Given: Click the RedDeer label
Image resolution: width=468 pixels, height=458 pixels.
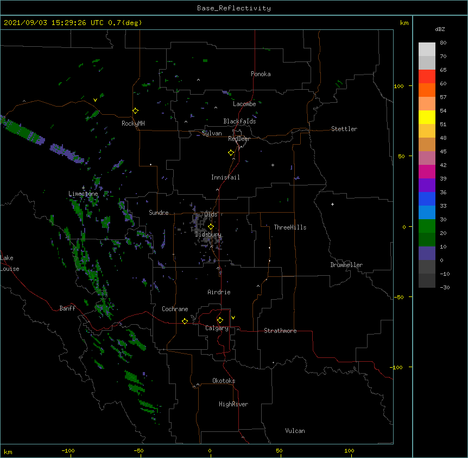Looking at the screenshot, I should pos(239,139).
